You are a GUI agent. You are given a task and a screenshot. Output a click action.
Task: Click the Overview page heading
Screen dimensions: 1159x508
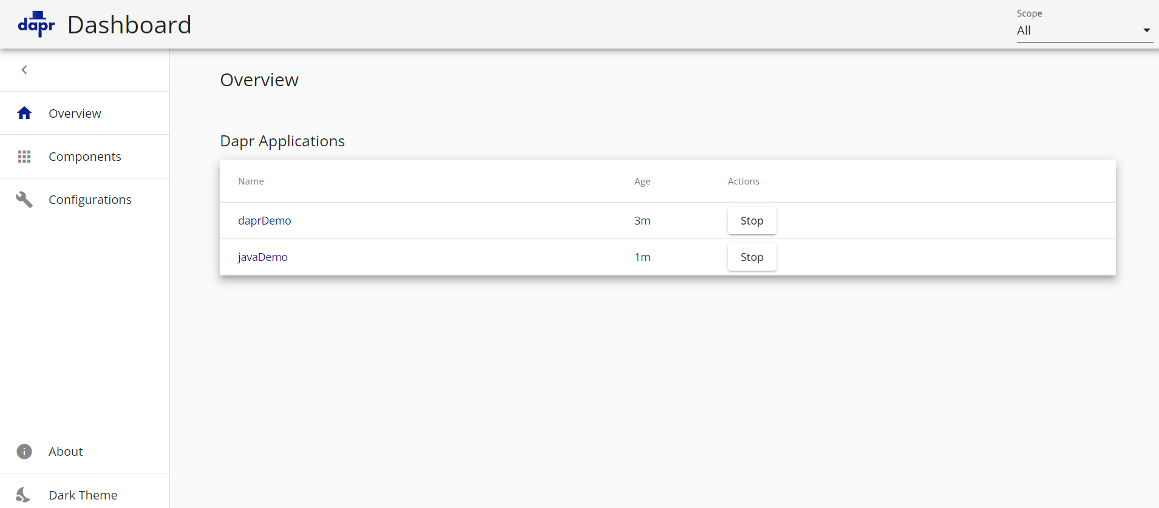[259, 80]
